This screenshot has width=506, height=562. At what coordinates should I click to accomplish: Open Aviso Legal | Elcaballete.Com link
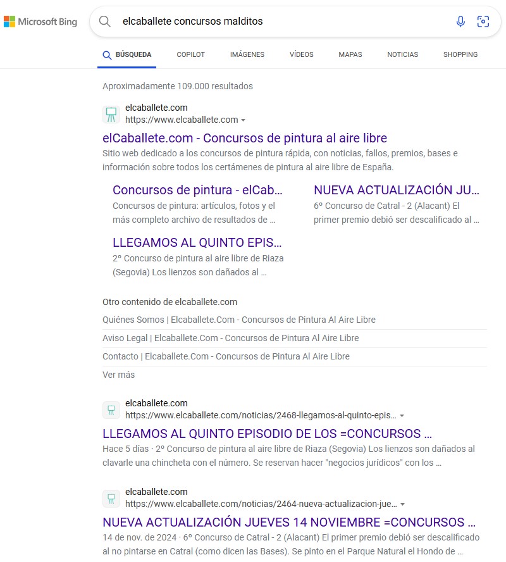tap(231, 338)
